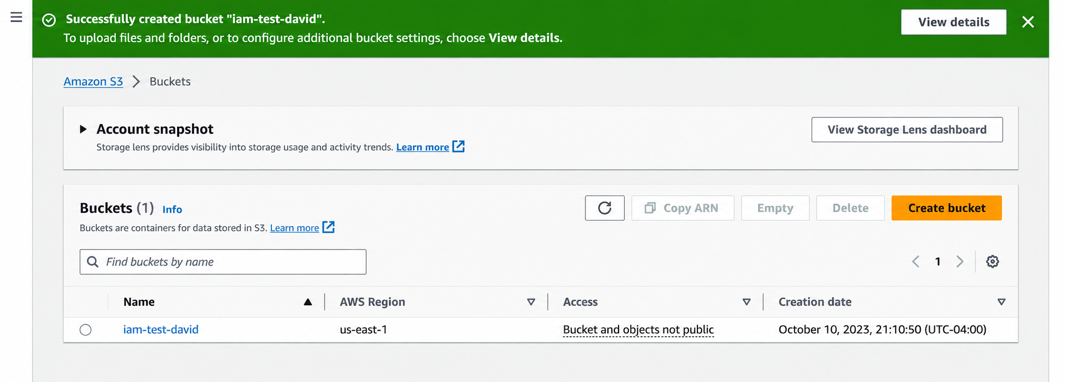1065x382 pixels.
Task: Click the October 10, 2023 creation date cell
Action: point(882,329)
